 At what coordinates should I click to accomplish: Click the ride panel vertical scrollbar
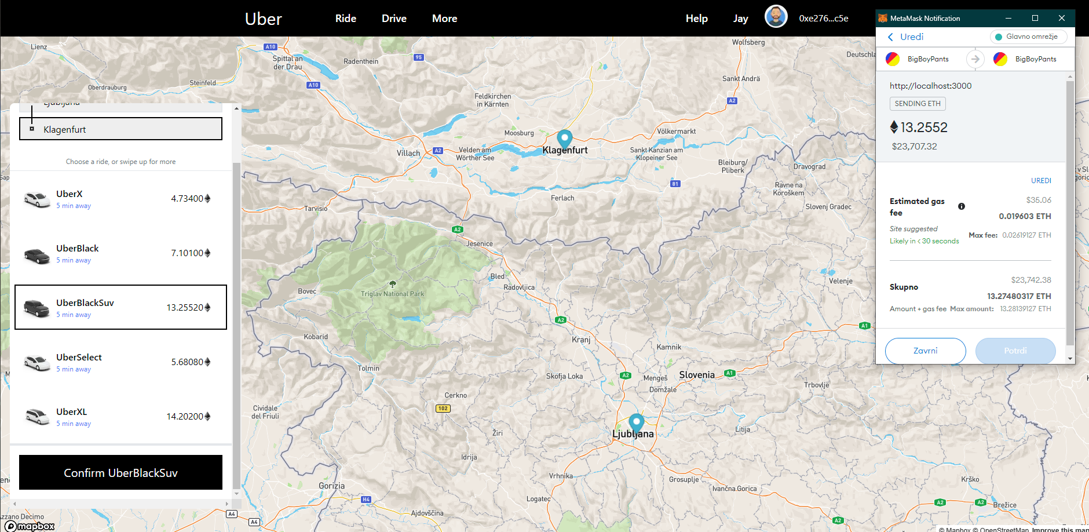coord(236,325)
